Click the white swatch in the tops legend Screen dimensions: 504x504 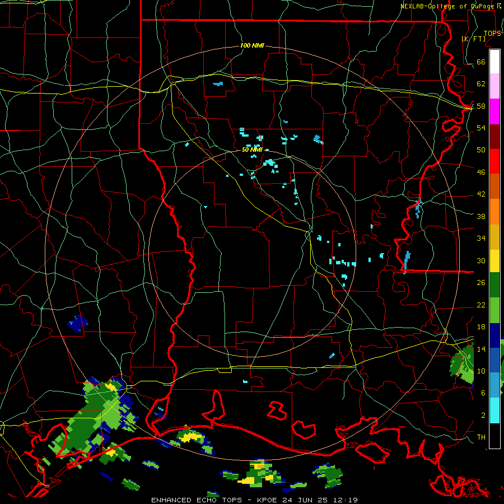tap(494, 62)
